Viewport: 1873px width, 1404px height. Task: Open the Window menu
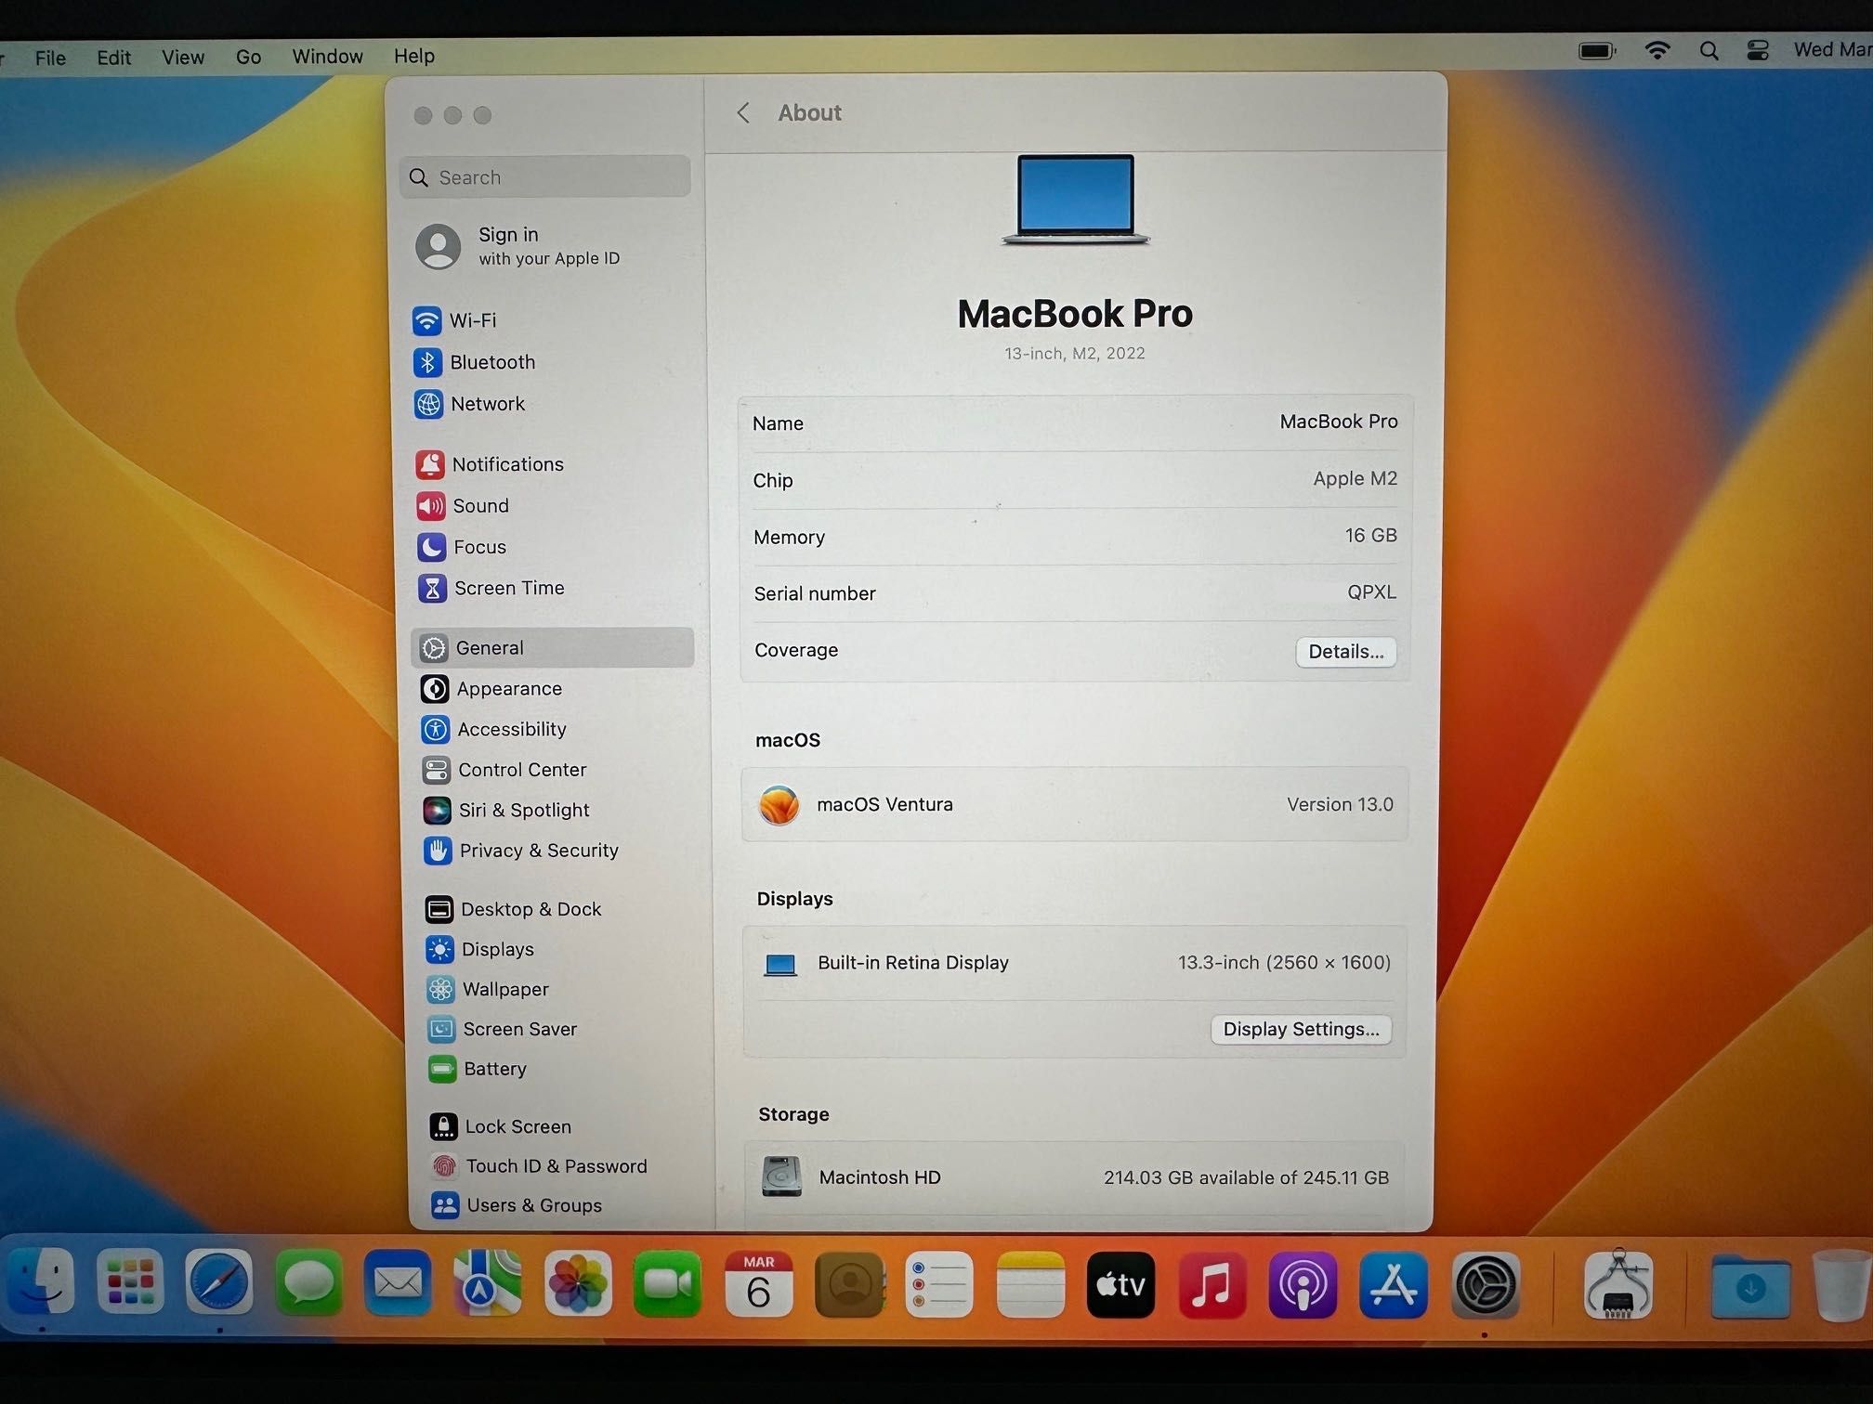pos(327,57)
